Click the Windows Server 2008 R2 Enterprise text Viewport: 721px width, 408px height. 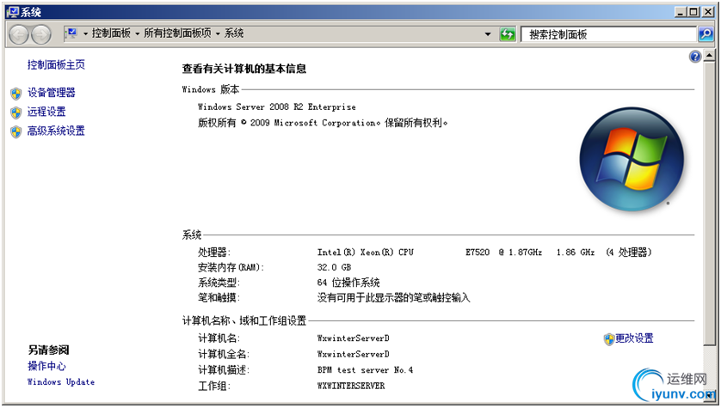pos(276,107)
